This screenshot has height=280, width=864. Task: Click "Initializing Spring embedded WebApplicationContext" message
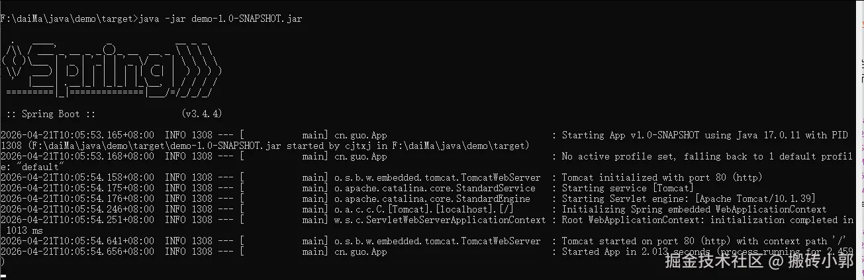click(685, 209)
